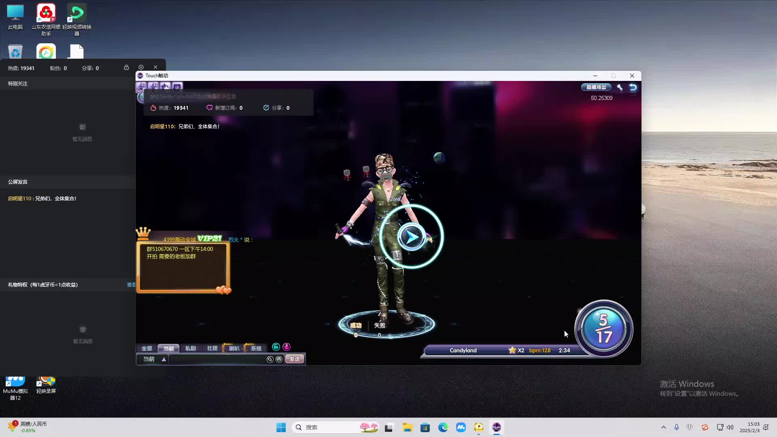Image resolution: width=777 pixels, height=437 pixels.
Task: Click the chat message input field
Action: 217,359
